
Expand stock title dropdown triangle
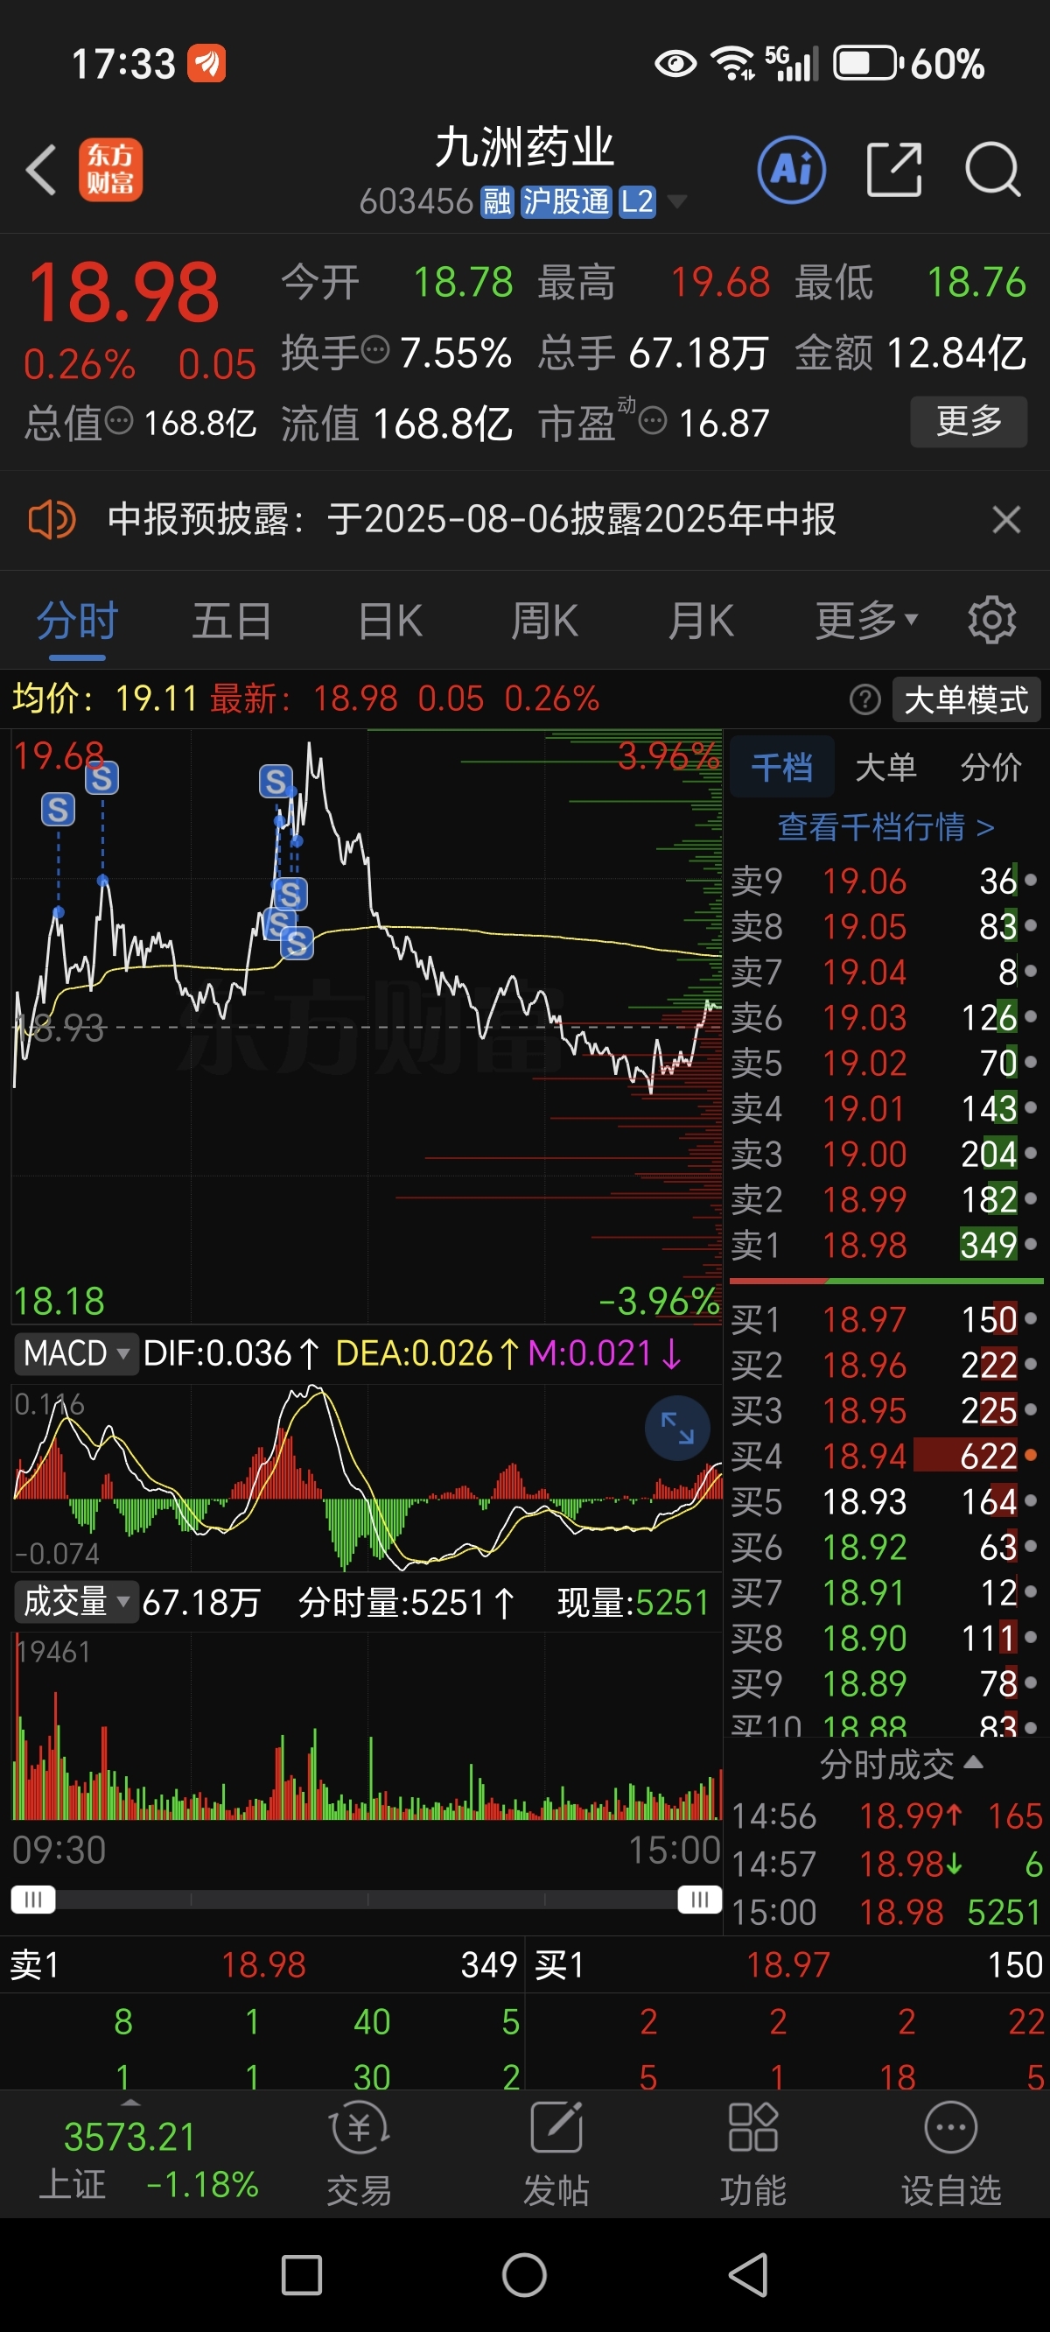676,201
